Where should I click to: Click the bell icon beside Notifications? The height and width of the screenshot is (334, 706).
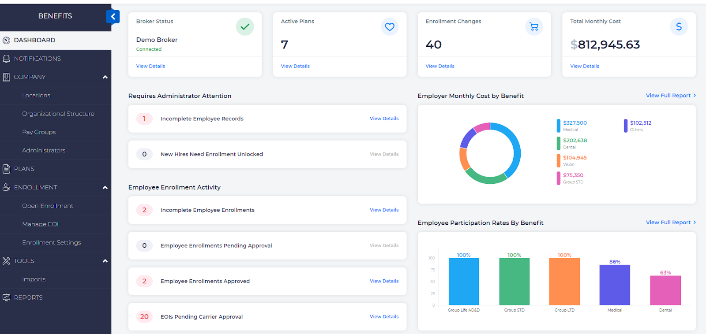point(6,59)
